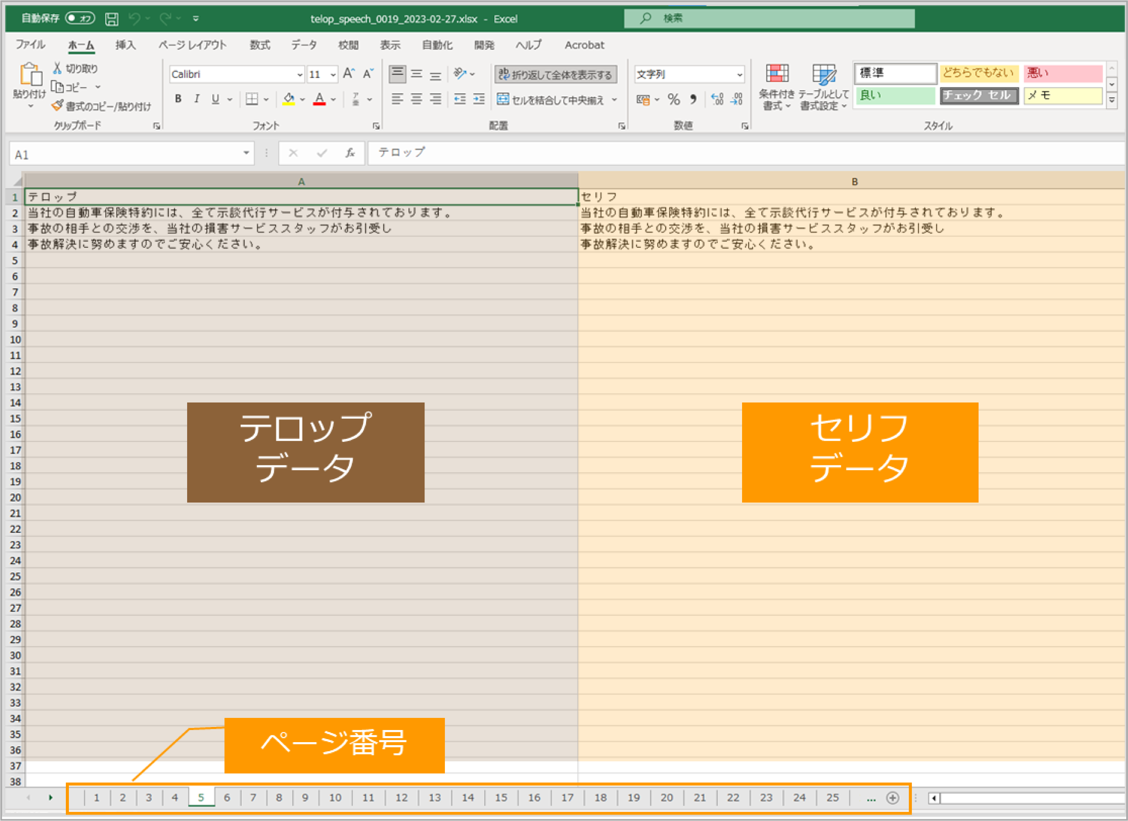Click the Format Painter brush icon
The height and width of the screenshot is (821, 1128).
58,105
